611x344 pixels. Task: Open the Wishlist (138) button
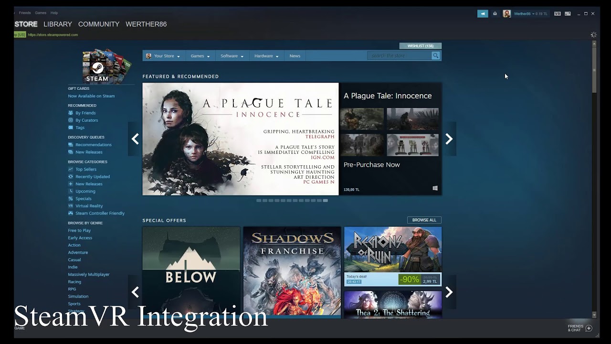[421, 46]
